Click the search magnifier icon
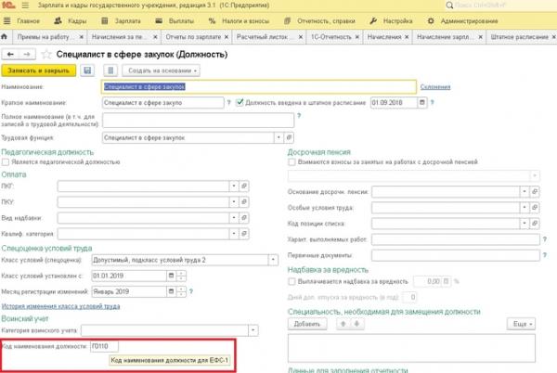The image size is (557, 373). (449, 6)
